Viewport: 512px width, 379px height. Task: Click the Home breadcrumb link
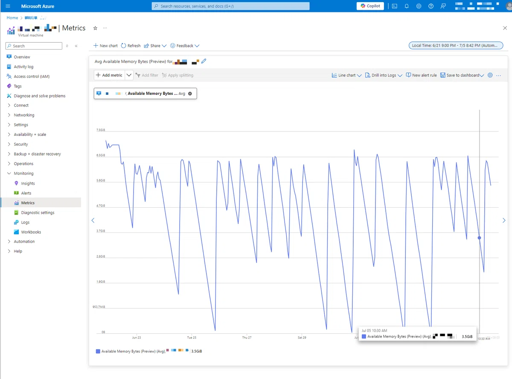click(x=12, y=18)
